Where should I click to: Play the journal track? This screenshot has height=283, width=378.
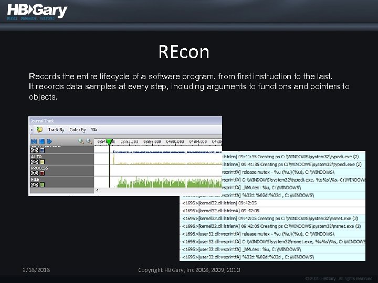[x=49, y=141]
